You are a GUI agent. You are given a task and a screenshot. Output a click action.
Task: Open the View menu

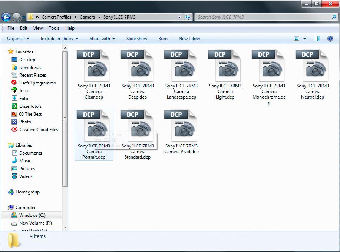tap(38, 28)
